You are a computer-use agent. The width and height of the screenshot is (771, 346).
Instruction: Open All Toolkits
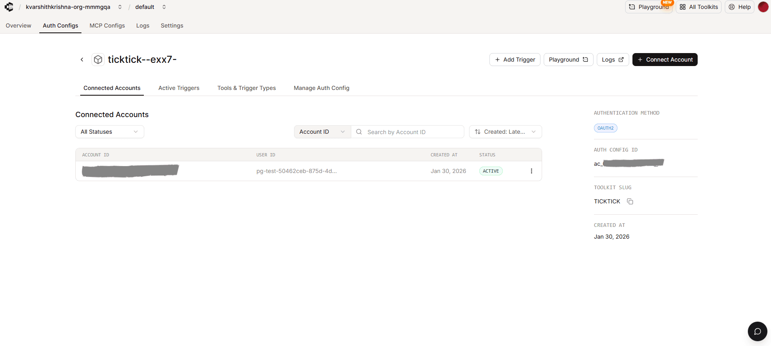698,7
